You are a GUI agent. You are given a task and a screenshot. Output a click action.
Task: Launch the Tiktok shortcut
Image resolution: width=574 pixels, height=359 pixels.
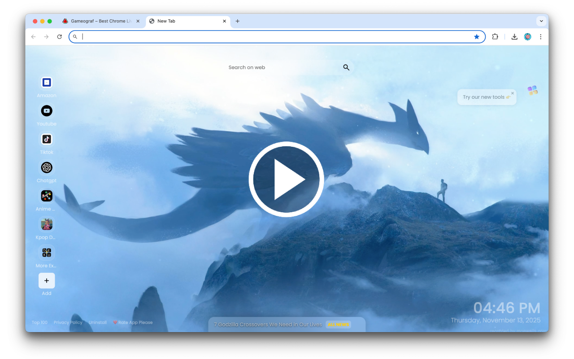coord(47,139)
